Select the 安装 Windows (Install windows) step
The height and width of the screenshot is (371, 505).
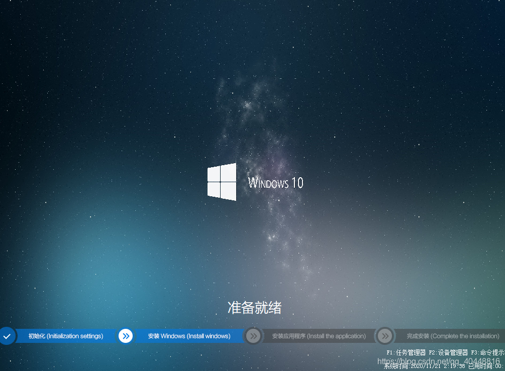(x=189, y=336)
